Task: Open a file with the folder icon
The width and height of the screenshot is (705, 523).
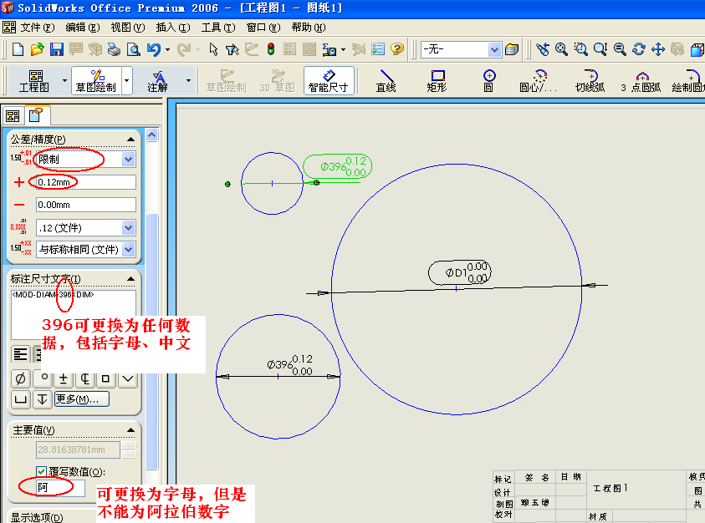Action: (38, 49)
